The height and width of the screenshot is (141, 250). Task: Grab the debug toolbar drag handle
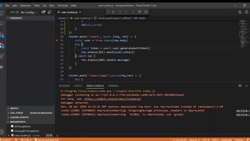click(109, 12)
